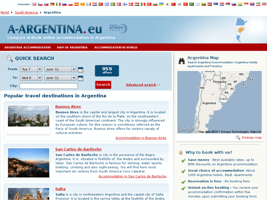Choose the Japanese flag language
The height and width of the screenshot is (200, 267).
coord(167,4)
